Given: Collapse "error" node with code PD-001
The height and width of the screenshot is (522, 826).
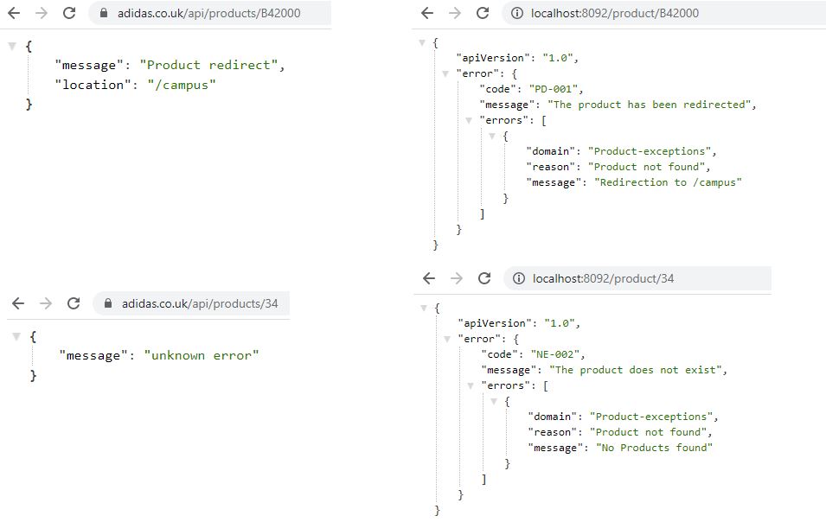Looking at the screenshot, I should tap(446, 74).
